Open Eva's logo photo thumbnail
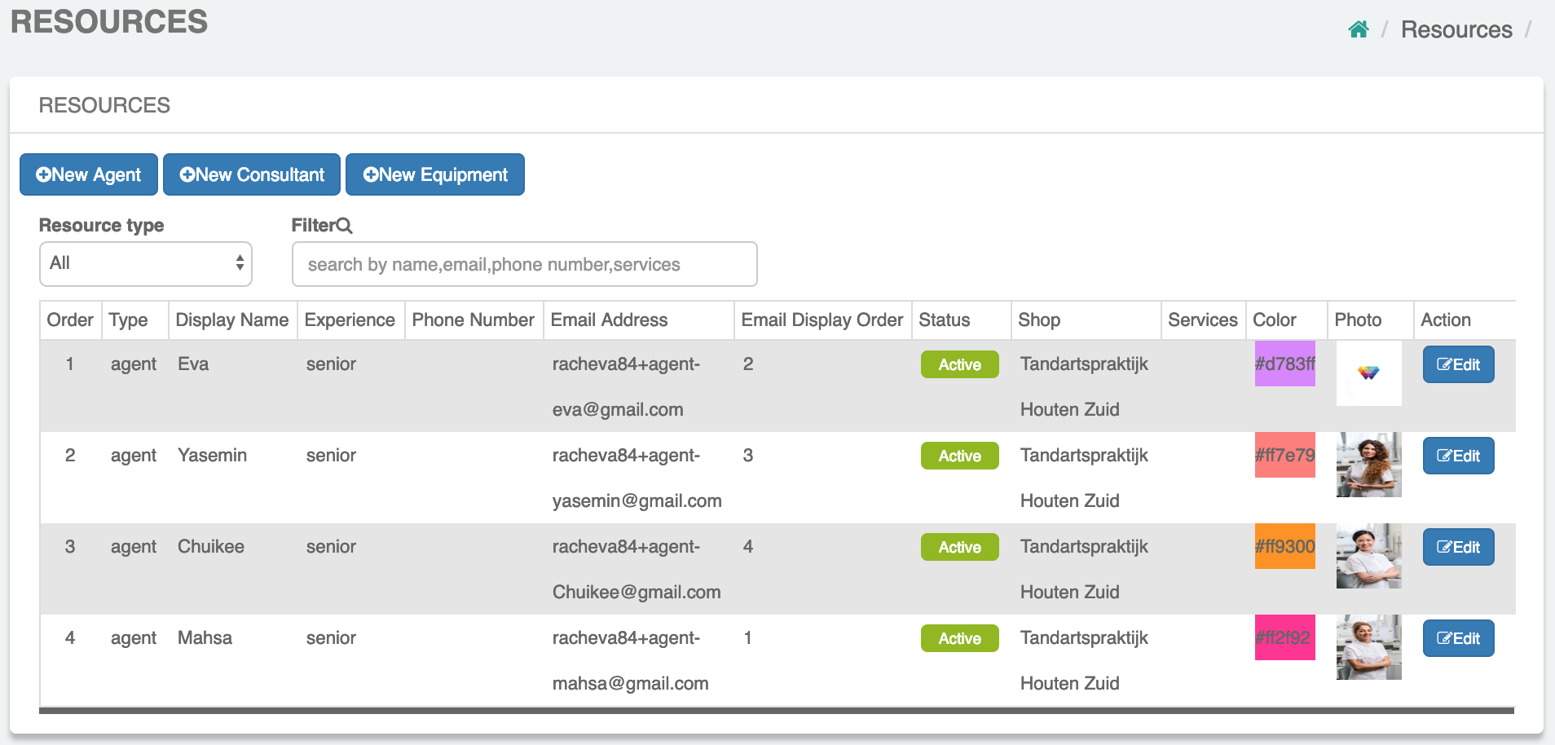This screenshot has height=745, width=1555. coord(1368,373)
